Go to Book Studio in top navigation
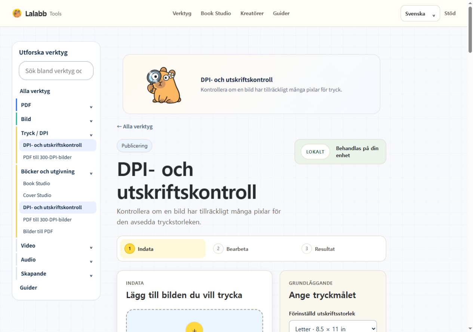Screen dimensions: 473x332 pyautogui.click(x=216, y=13)
